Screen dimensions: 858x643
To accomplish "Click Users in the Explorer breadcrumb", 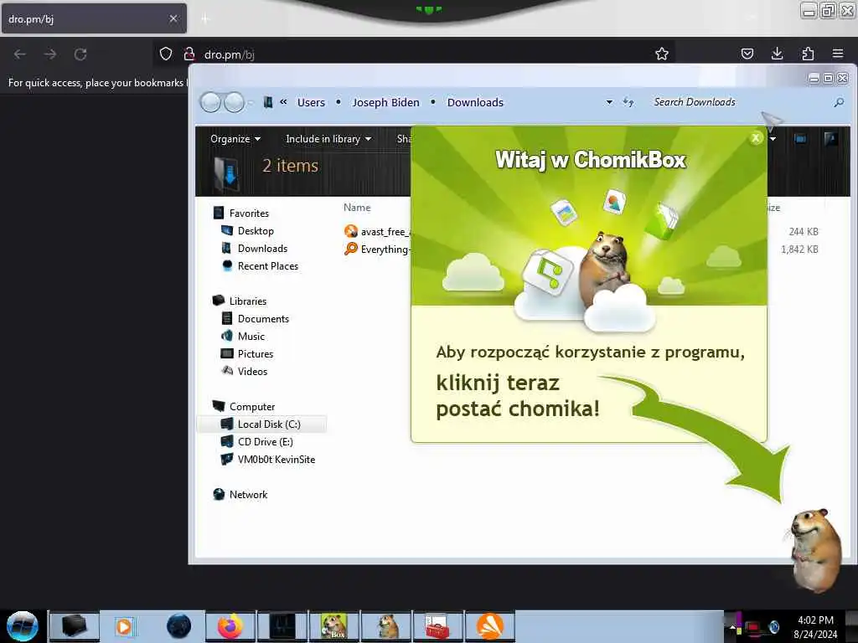I will [x=311, y=102].
